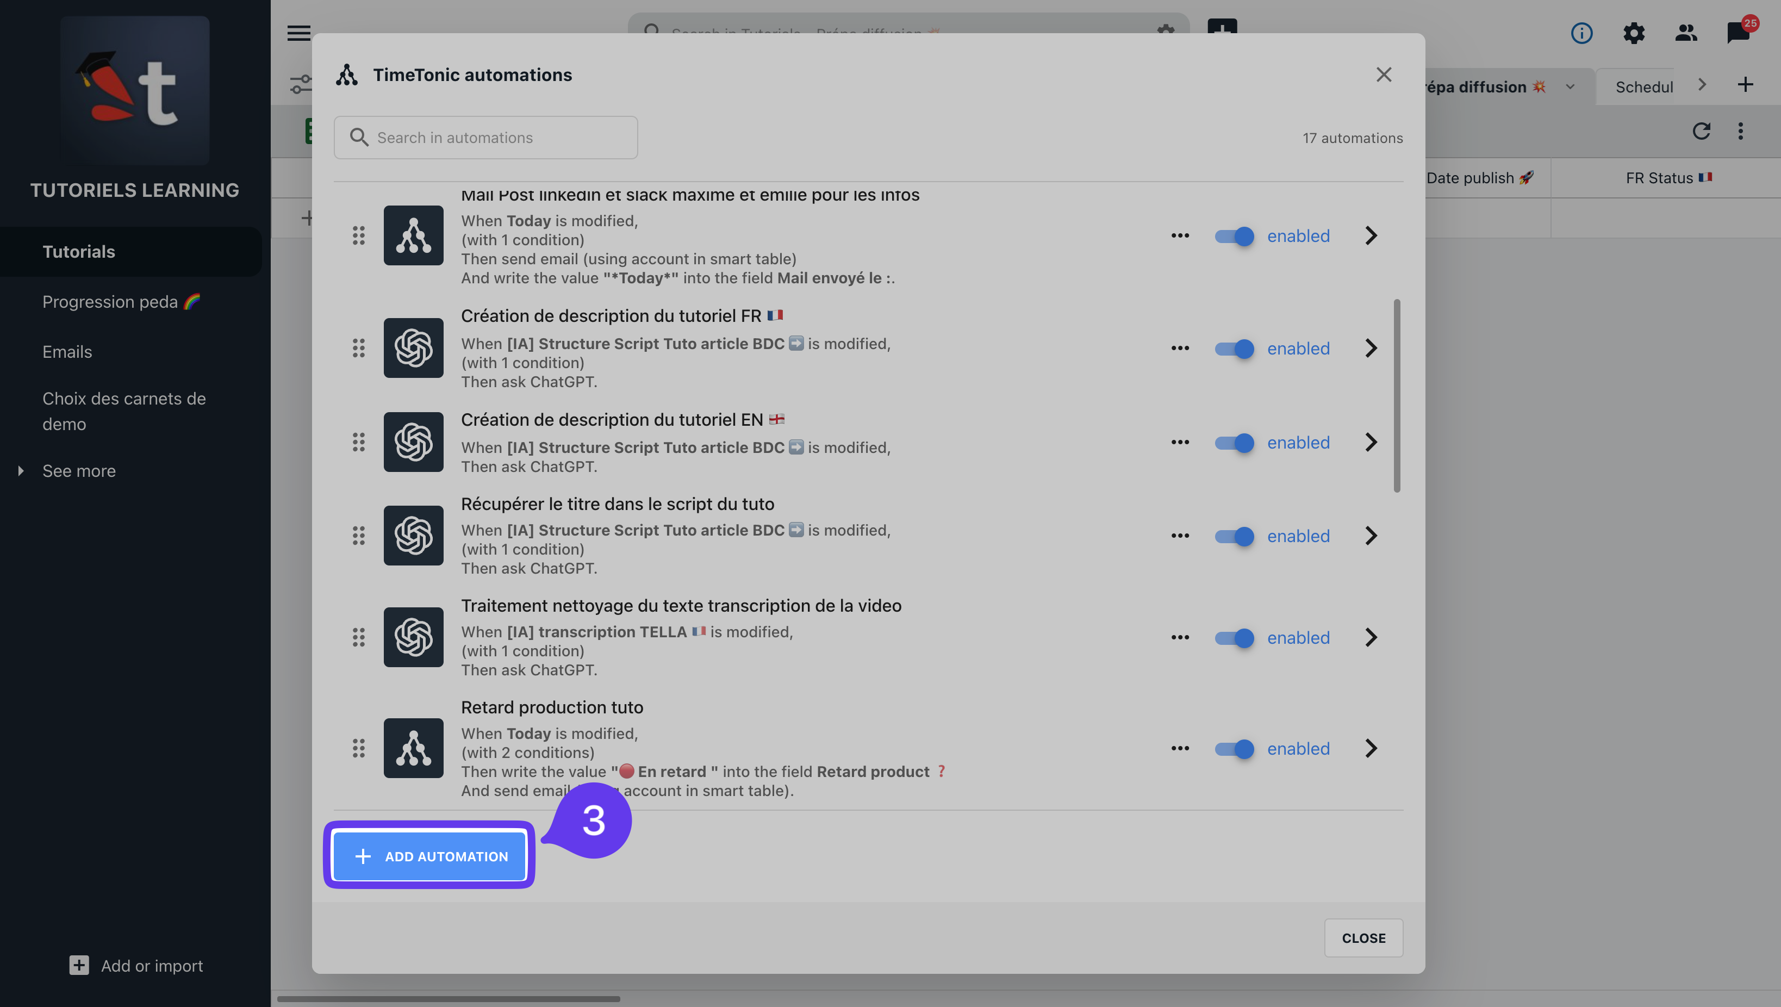The image size is (1781, 1007).
Task: Disable the Mail Post linkedin automation toggle
Action: [x=1235, y=236]
